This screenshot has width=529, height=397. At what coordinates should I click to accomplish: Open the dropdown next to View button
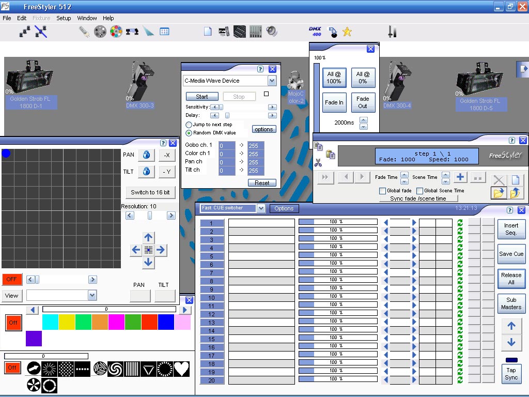click(92, 295)
